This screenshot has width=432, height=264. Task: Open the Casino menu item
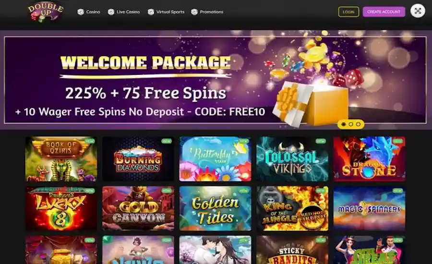coord(93,12)
